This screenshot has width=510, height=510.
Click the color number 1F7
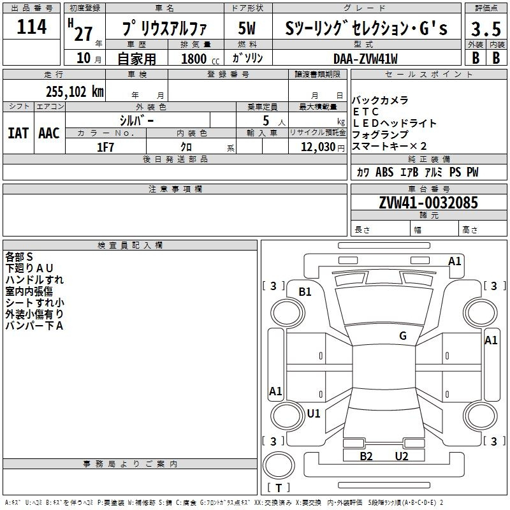pyautogui.click(x=105, y=147)
